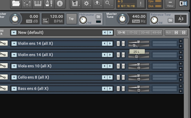The image size is (191, 118).
Task: Solo the Viola ens 10 instrument
Action: click(x=118, y=66)
